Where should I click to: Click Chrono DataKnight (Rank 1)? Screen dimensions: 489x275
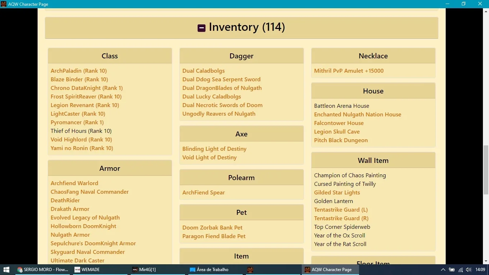click(87, 88)
